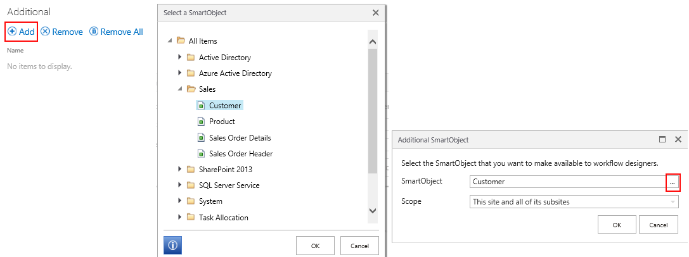Expand the Azure Active Directory folder

(x=180, y=73)
